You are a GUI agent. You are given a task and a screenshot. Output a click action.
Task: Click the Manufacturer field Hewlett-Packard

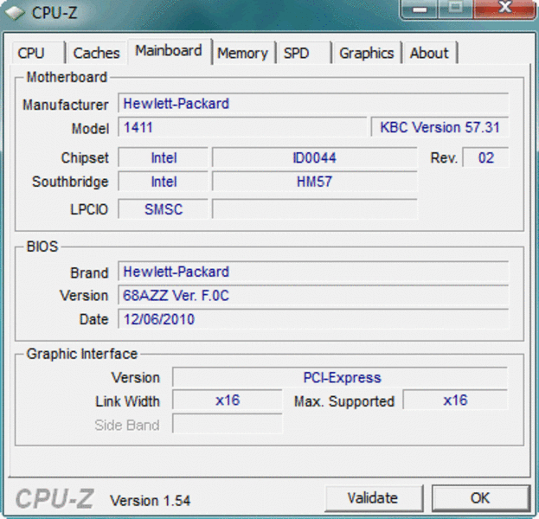(313, 103)
